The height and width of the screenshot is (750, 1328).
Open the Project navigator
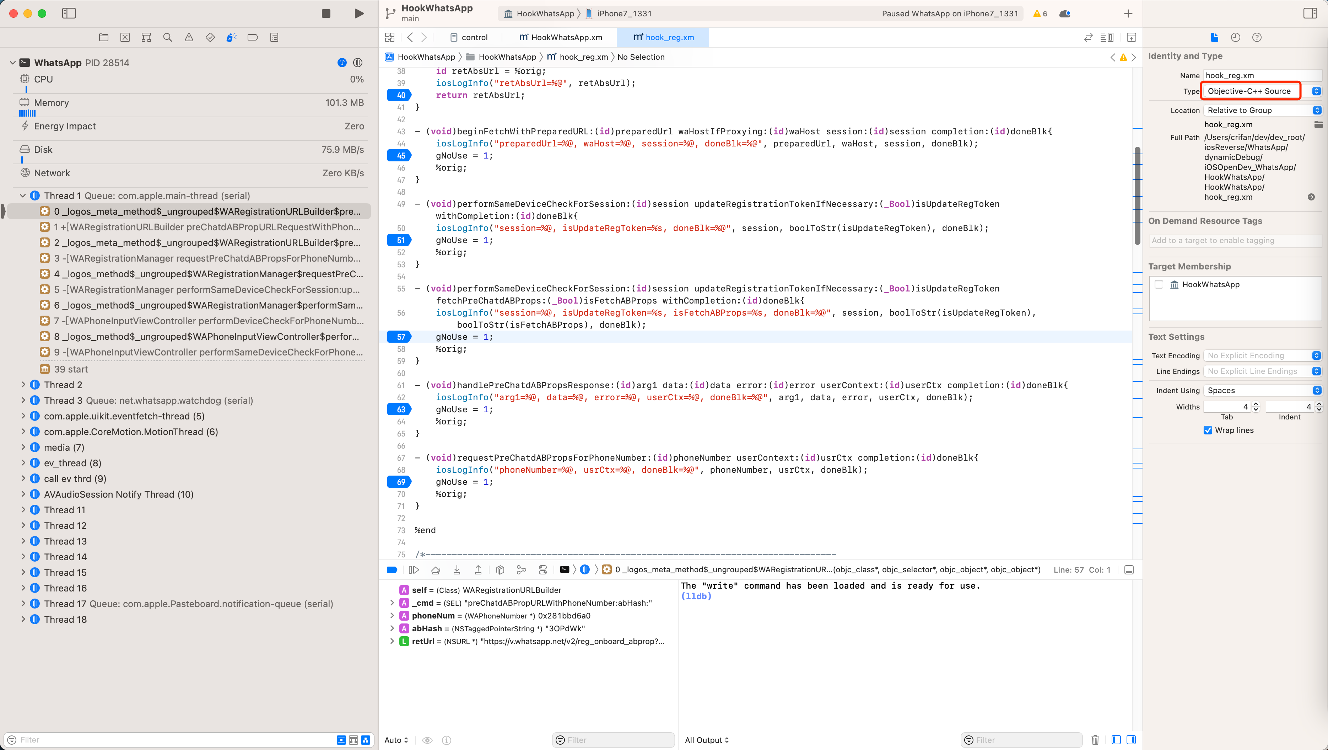pos(104,37)
